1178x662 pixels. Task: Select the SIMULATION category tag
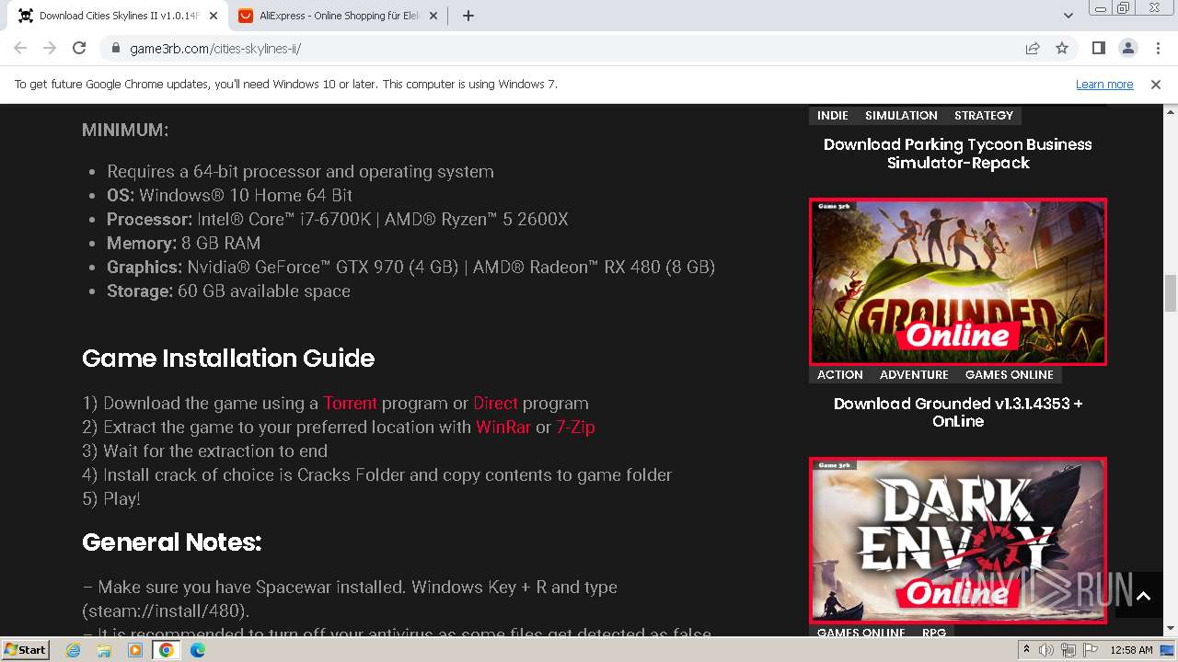point(901,115)
